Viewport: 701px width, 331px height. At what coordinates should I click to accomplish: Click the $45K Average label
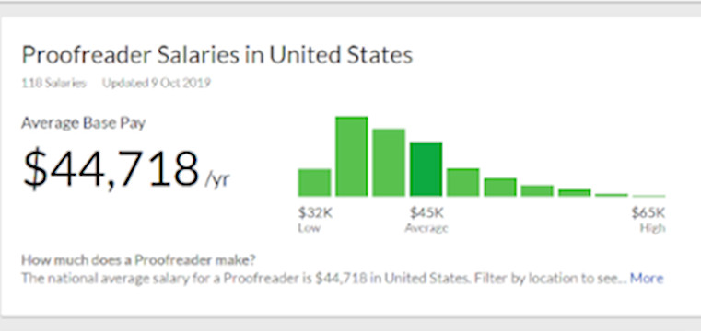426,220
